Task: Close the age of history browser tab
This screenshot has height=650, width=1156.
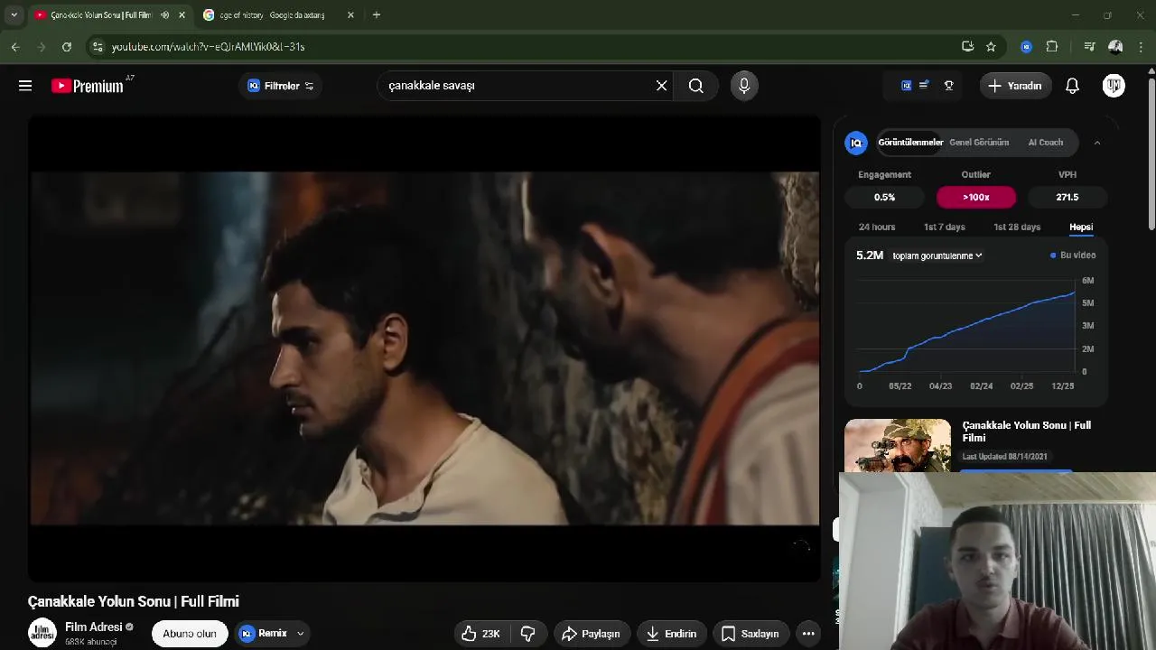Action: (x=350, y=15)
